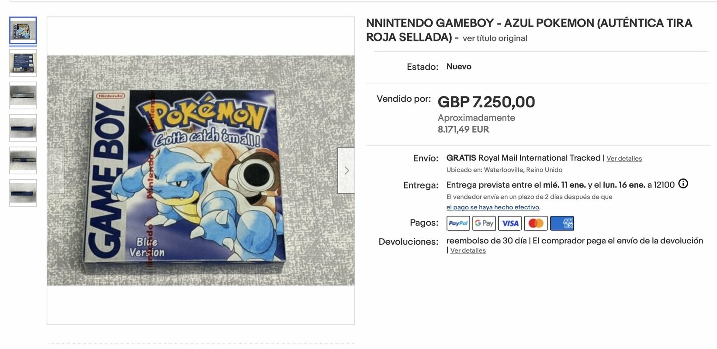Select the PayPal payment icon
Viewport: 717px width, 349px height.
point(457,223)
